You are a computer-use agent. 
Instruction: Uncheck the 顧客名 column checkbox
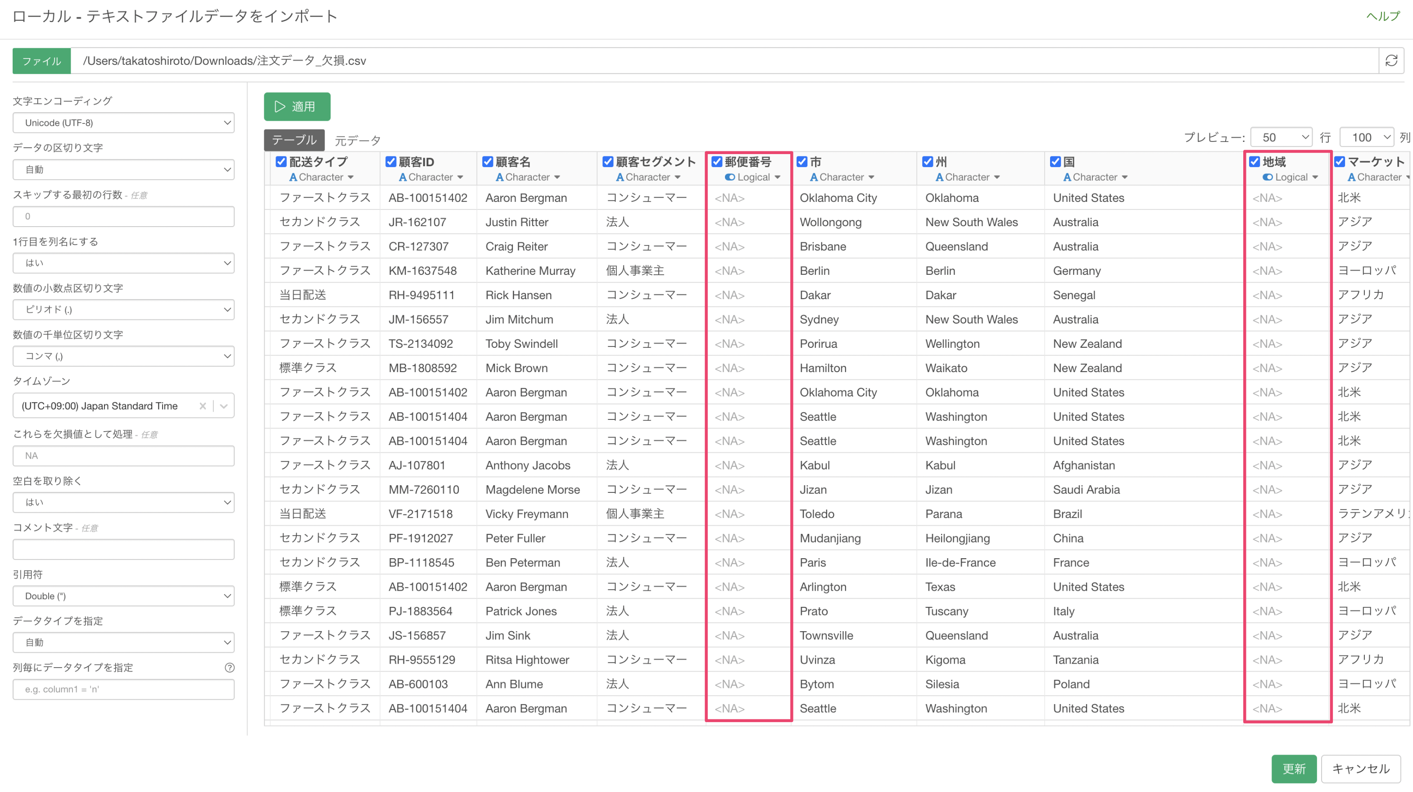(487, 161)
